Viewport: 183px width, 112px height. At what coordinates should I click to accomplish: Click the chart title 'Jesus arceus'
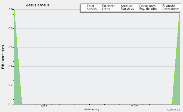click(38, 5)
